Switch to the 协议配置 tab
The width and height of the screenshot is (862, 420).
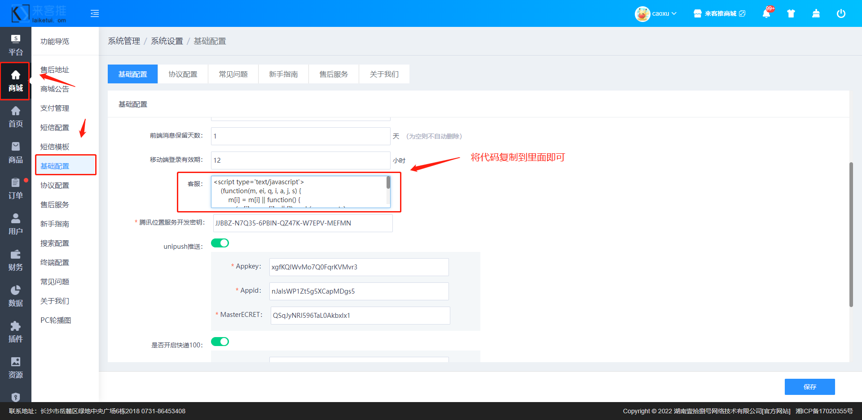pos(183,74)
